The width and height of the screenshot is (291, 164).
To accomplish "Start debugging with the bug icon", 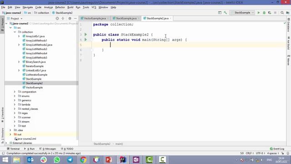I will click(x=264, y=13).
